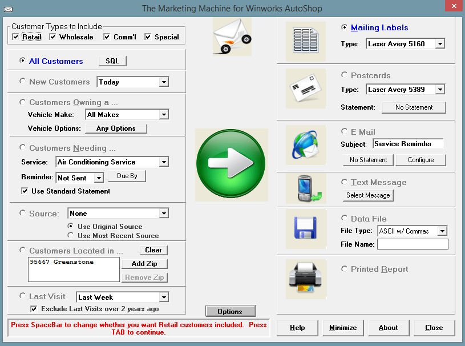Click the text message phone icon
The width and height of the screenshot is (465, 346).
(305, 189)
